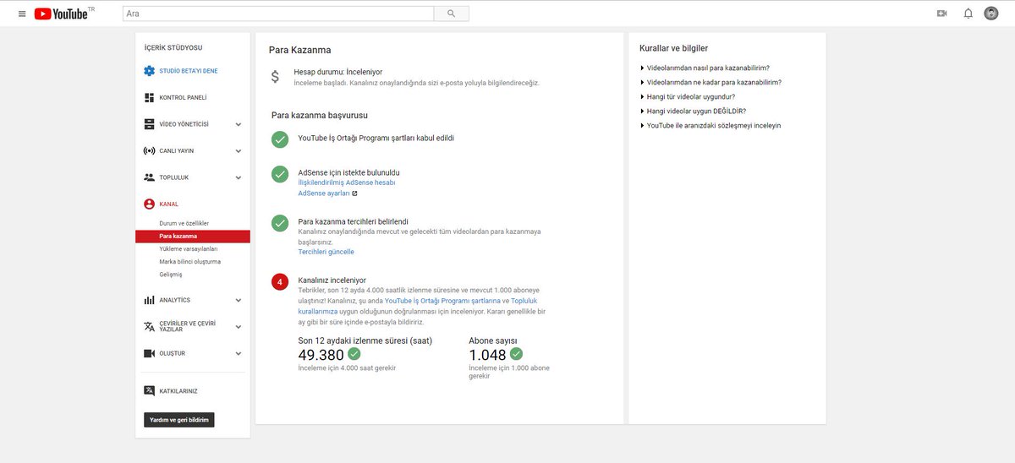This screenshot has height=463, width=1015.
Task: Click the Canlı Yayın broadcast icon
Action: point(149,150)
